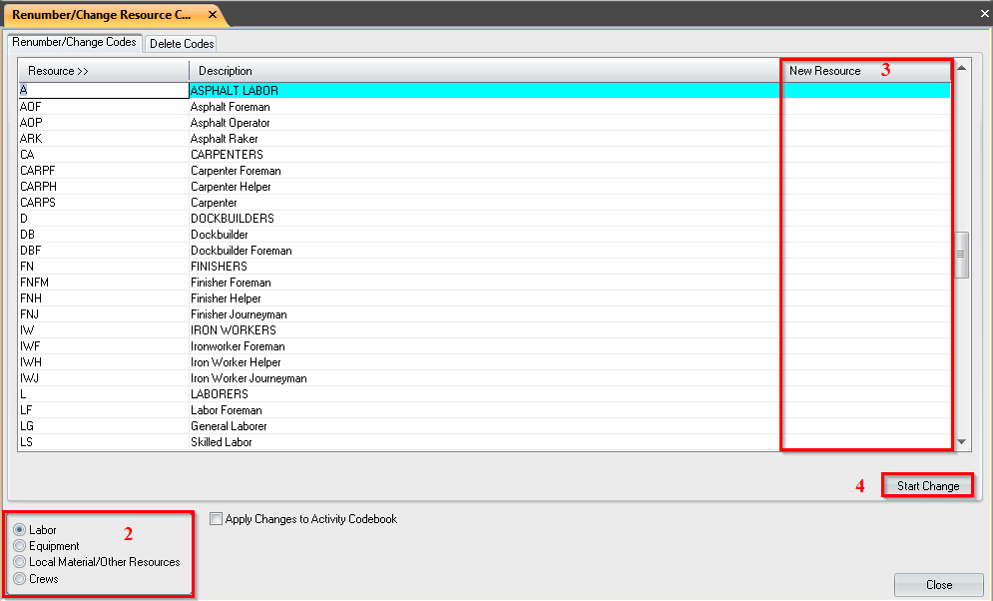
Task: Click the New Resource column header
Action: click(865, 71)
